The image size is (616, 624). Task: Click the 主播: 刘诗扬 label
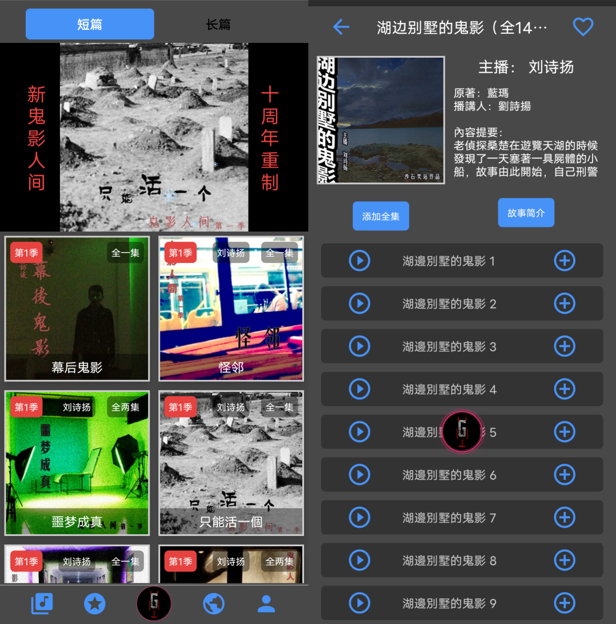click(526, 67)
